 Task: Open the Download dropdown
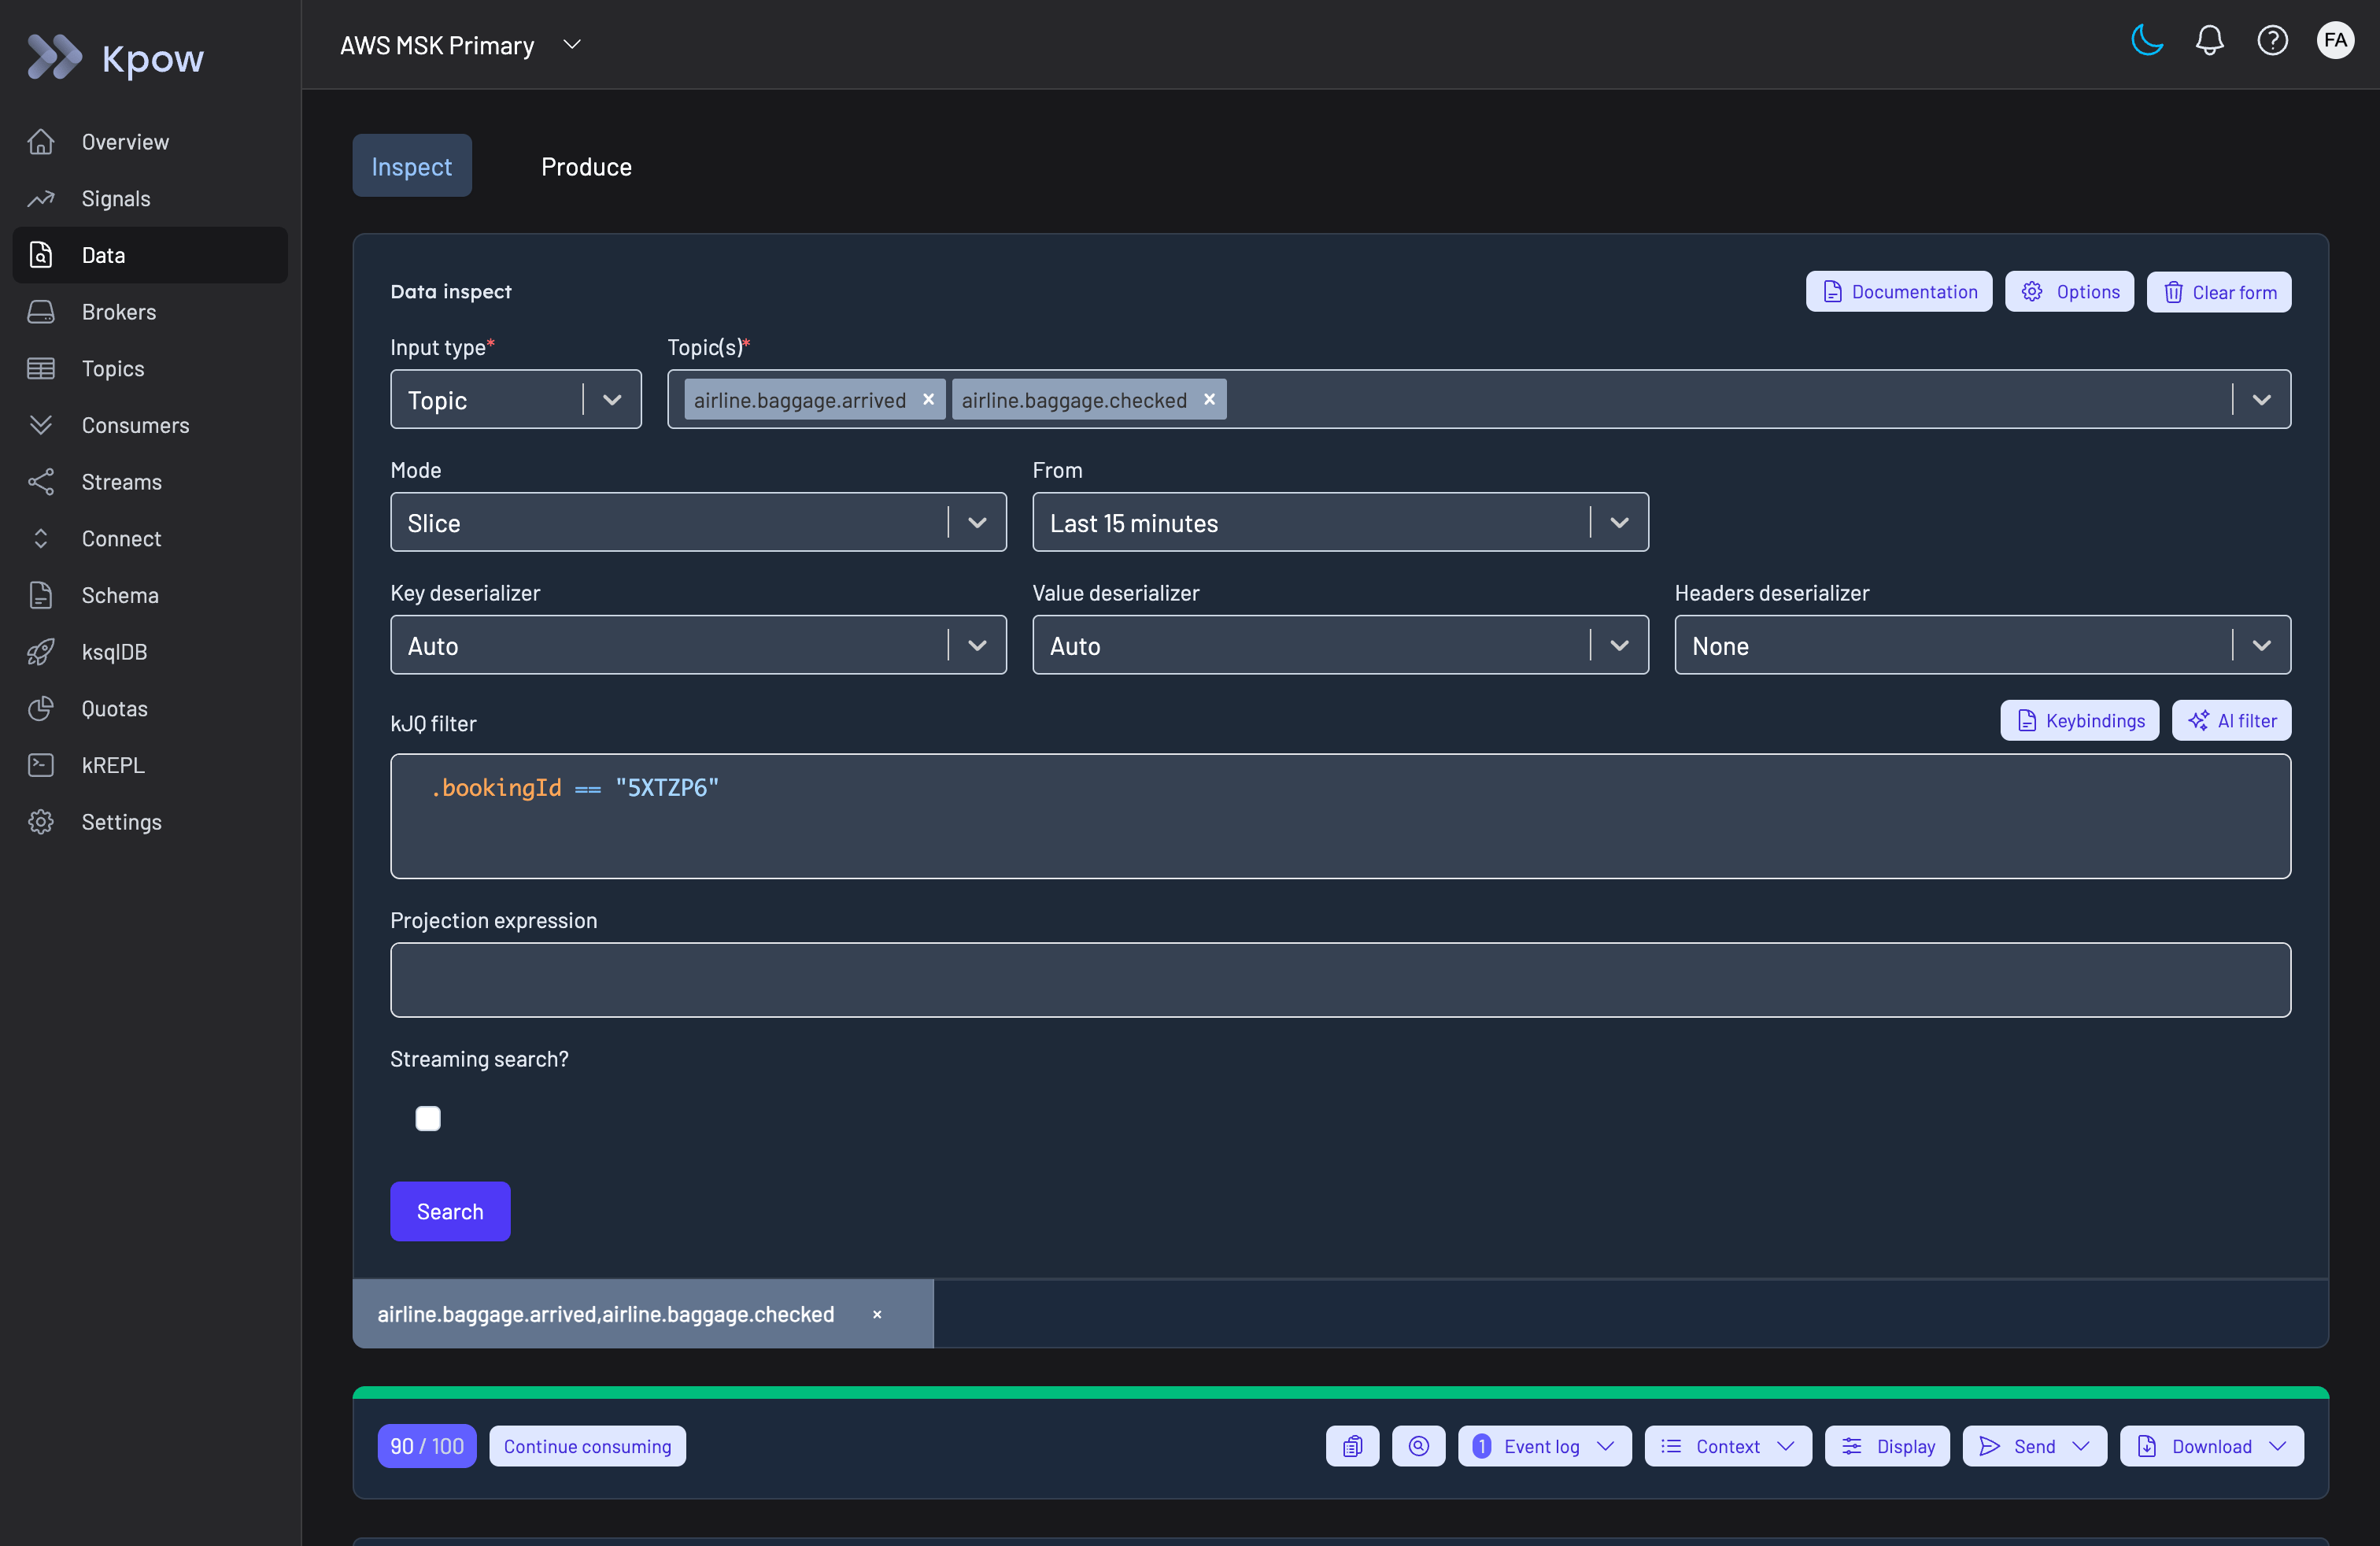tap(2212, 1447)
